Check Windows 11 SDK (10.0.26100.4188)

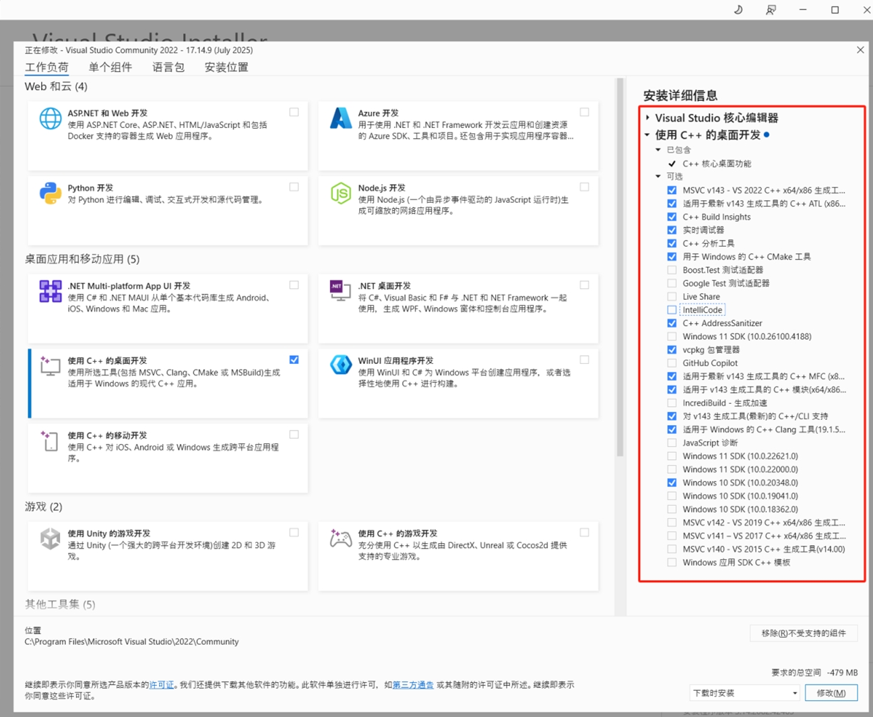[x=672, y=336]
